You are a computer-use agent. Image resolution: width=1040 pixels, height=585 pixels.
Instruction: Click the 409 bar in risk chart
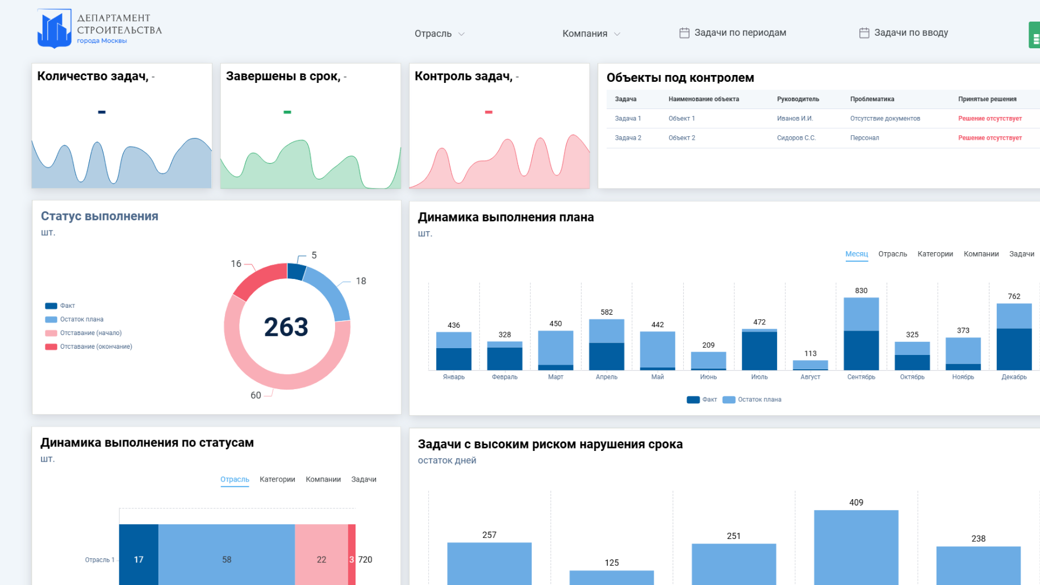(x=856, y=548)
